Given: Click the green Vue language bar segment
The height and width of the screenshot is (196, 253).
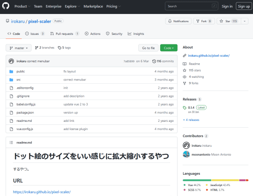Looking at the screenshot, I should (x=197, y=180).
